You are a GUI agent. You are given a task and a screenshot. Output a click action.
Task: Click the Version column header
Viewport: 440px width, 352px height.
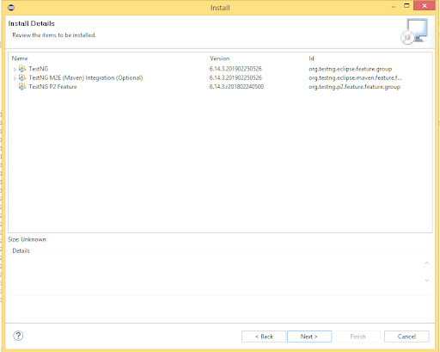(219, 59)
